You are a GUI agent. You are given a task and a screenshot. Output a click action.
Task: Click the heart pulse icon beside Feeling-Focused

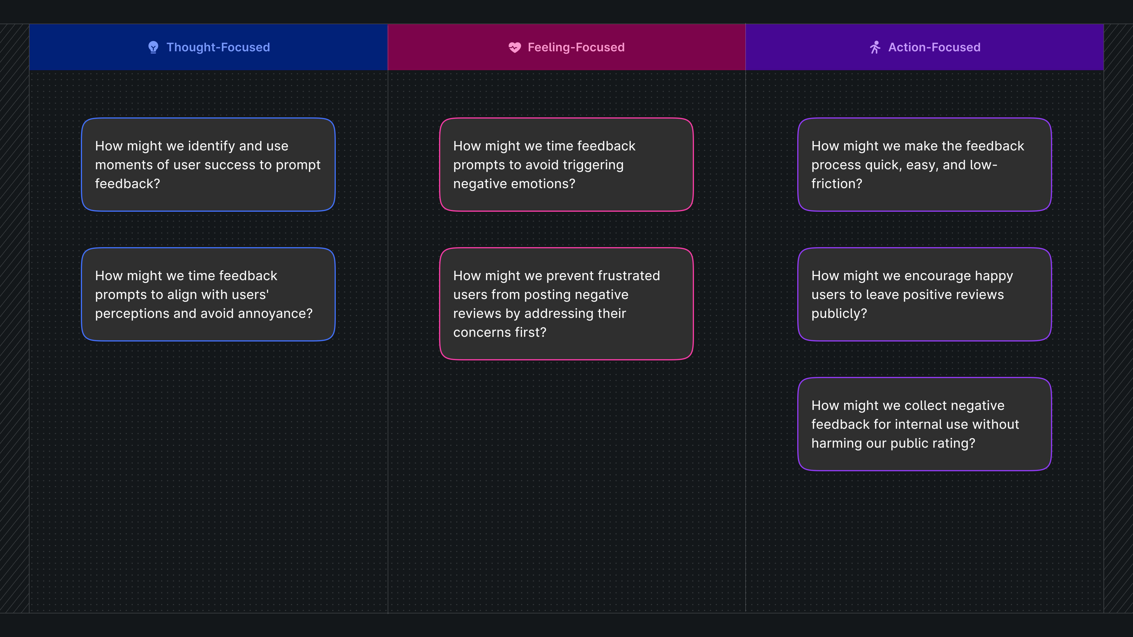pos(515,47)
